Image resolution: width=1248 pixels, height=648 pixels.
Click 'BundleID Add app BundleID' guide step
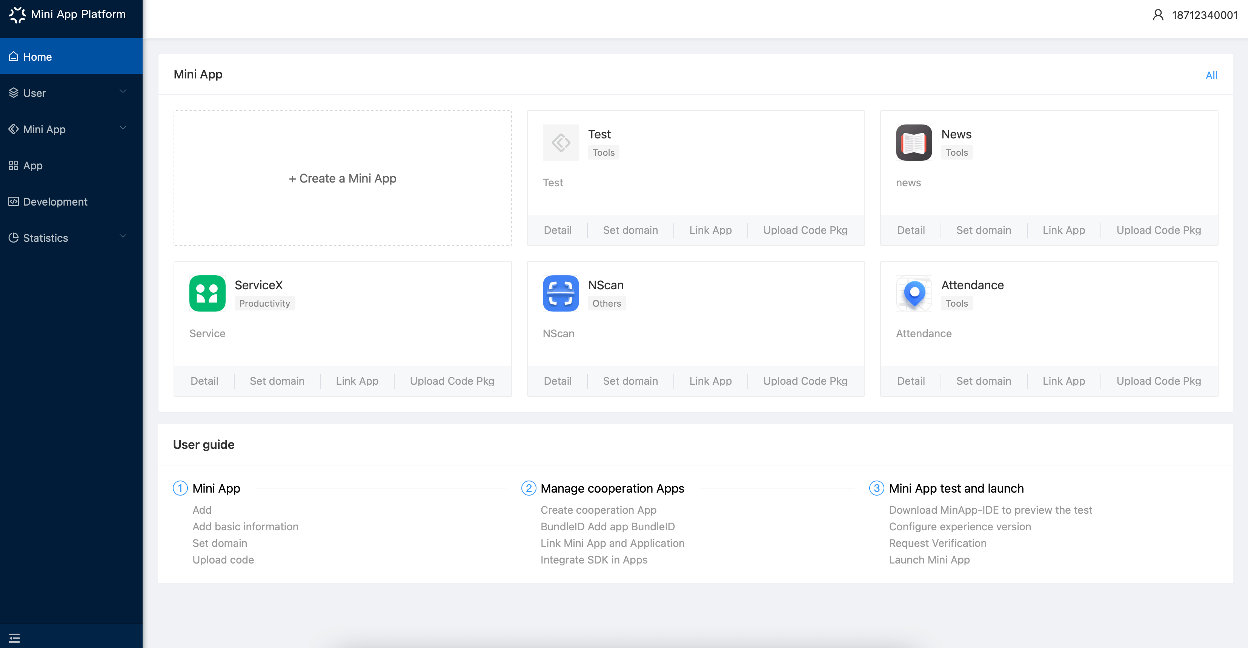click(x=607, y=527)
